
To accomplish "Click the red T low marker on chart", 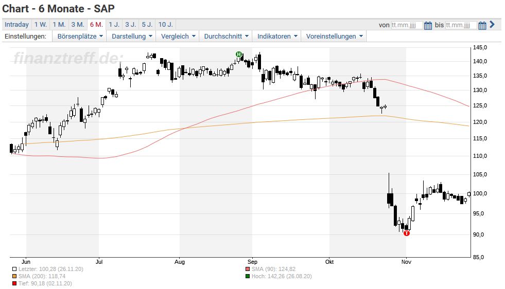I will click(407, 233).
